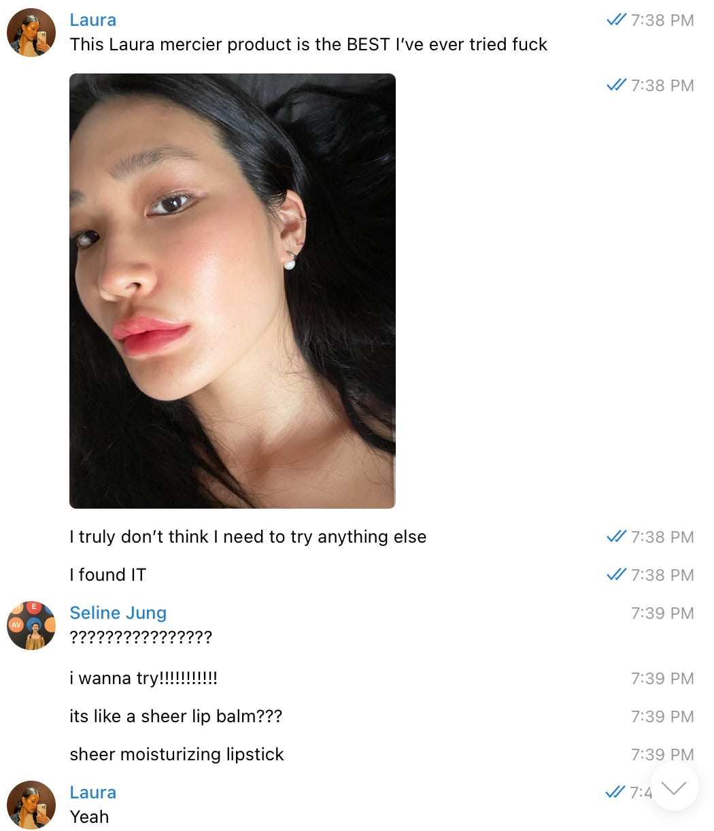714x831 pixels.
Task: Click the Laura sender name at top
Action: point(93,20)
